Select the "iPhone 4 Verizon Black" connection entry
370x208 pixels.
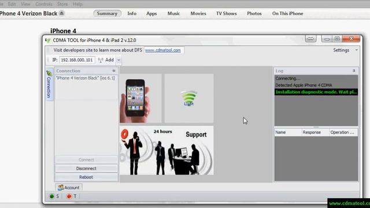coord(86,78)
